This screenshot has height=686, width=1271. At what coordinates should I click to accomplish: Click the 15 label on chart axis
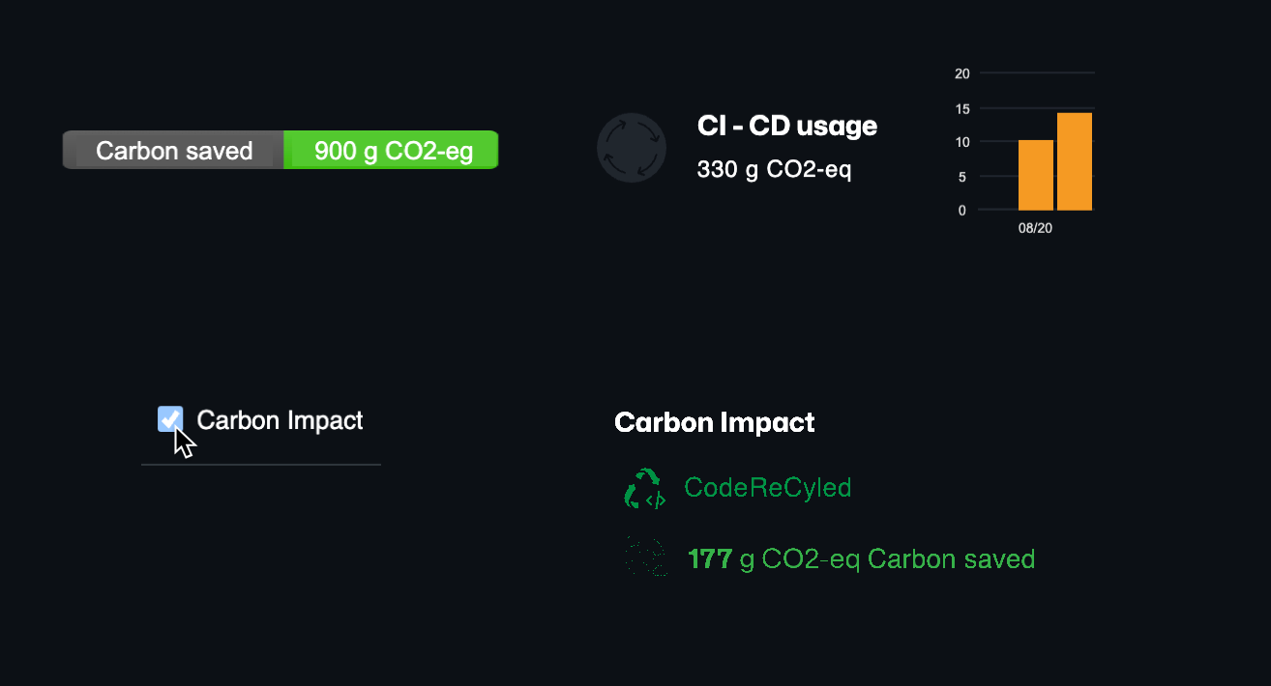coord(961,108)
